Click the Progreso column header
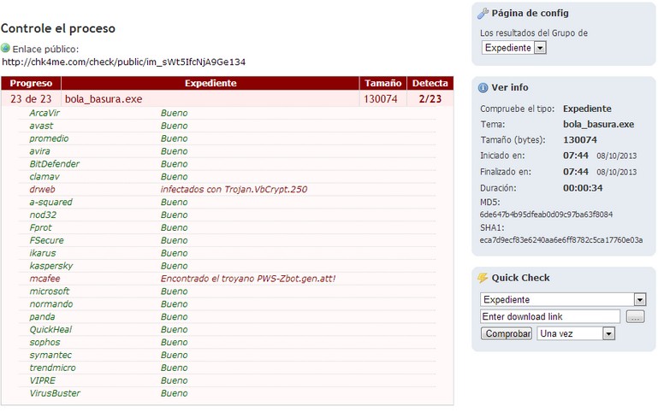This screenshot has height=412, width=658. click(x=31, y=83)
